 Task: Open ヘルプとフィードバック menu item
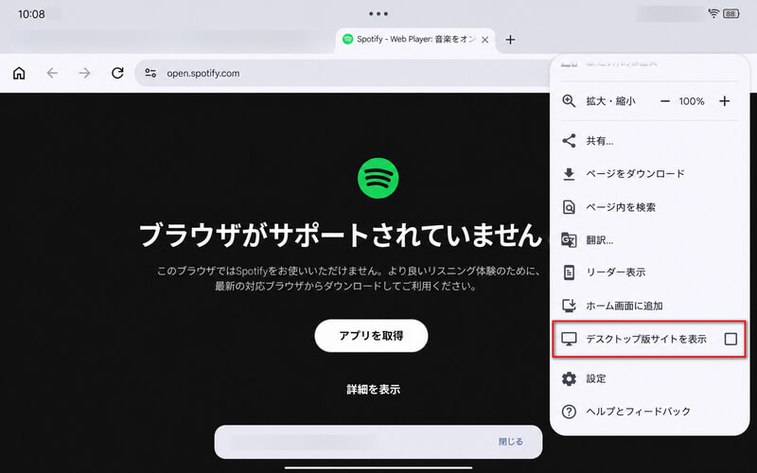point(650,412)
